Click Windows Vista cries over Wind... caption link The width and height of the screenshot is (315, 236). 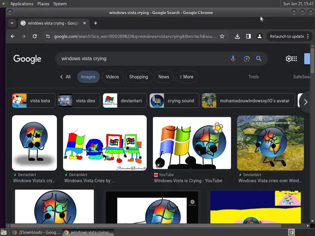[x=270, y=181]
